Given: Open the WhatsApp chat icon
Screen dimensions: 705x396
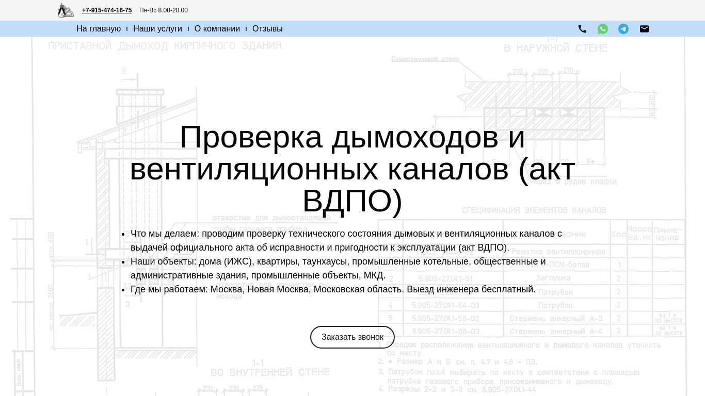Looking at the screenshot, I should (x=603, y=29).
